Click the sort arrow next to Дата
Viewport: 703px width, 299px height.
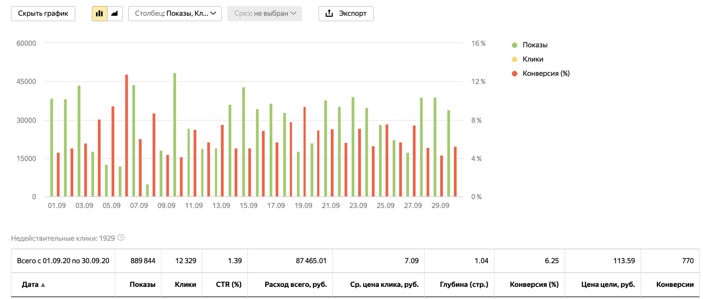coord(43,285)
